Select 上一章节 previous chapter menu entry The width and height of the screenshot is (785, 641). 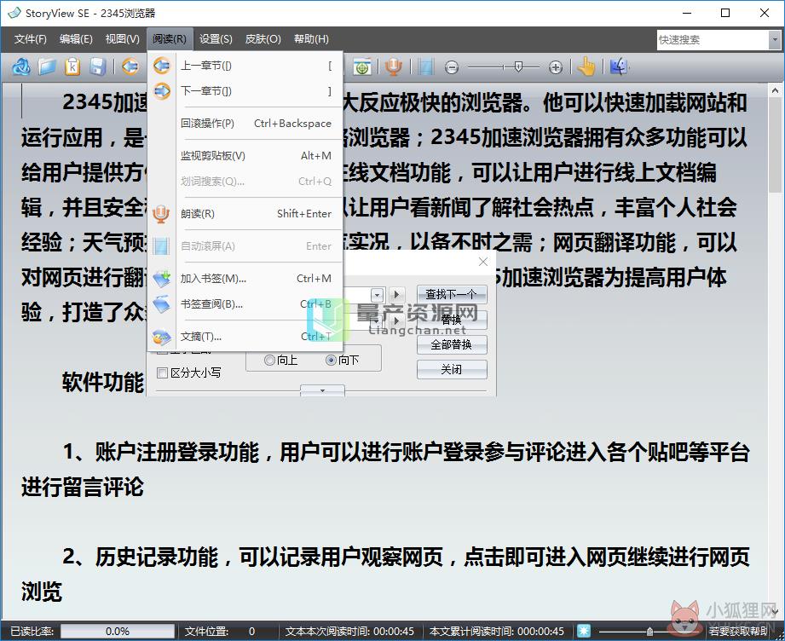pyautogui.click(x=245, y=66)
